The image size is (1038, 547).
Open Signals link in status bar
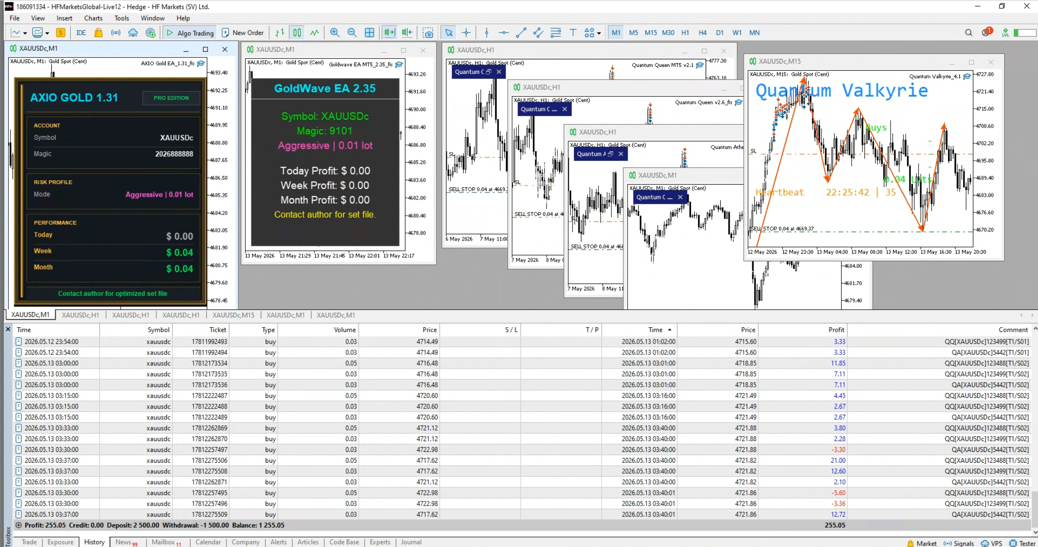click(x=958, y=543)
